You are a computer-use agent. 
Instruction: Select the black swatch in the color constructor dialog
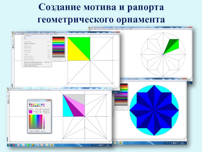coord(30,104)
